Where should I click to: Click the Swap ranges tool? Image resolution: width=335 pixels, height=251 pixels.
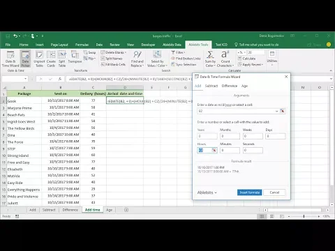tap(89, 52)
